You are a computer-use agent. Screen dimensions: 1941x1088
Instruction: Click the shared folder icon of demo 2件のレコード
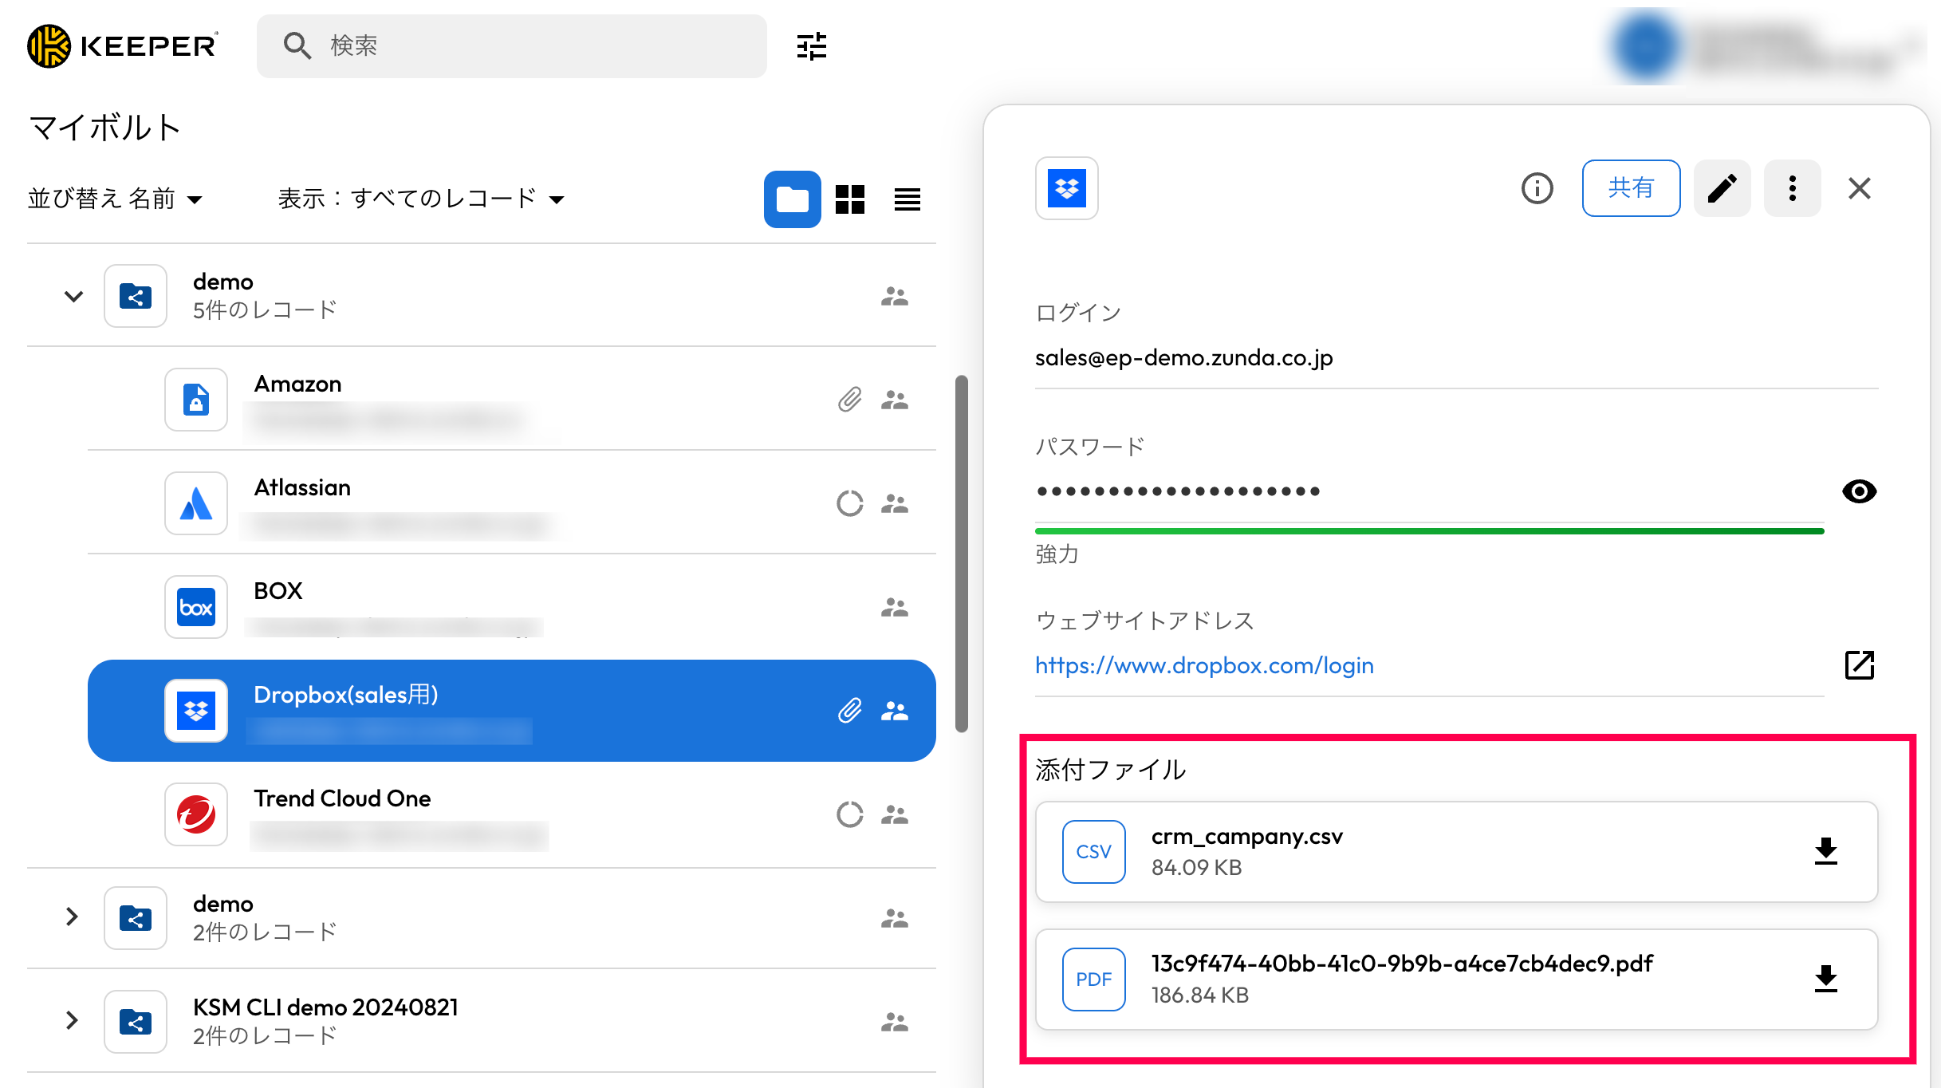pyautogui.click(x=136, y=918)
